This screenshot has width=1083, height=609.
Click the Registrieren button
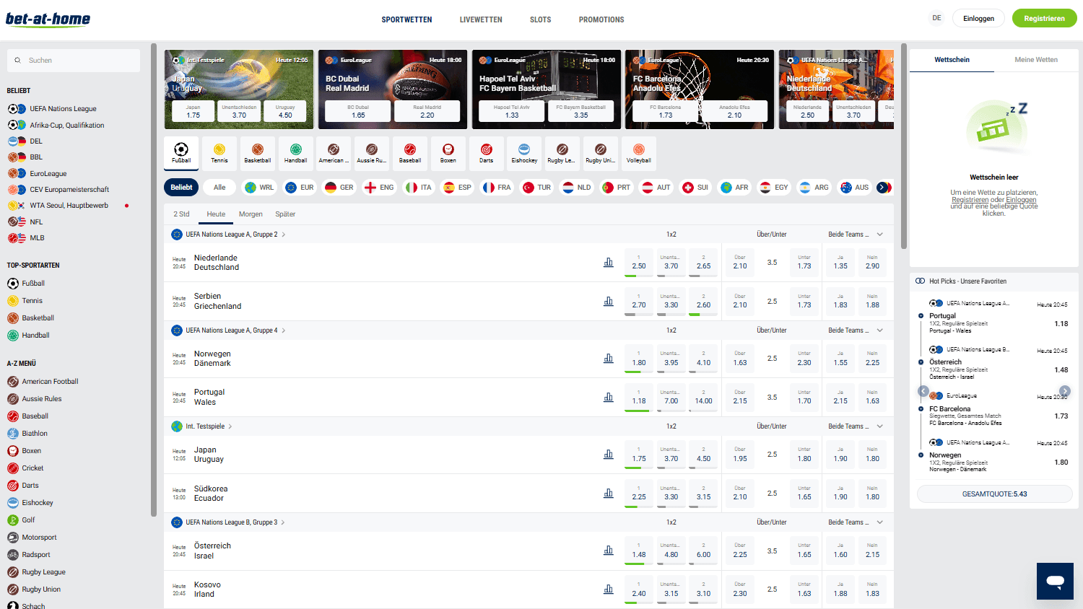pyautogui.click(x=1044, y=19)
